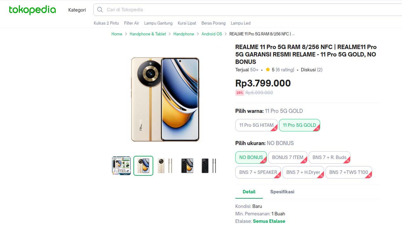Viewport: 402px width, 226px height.
Task: Select the 11 Pro 5G HITAM color option
Action: point(256,125)
